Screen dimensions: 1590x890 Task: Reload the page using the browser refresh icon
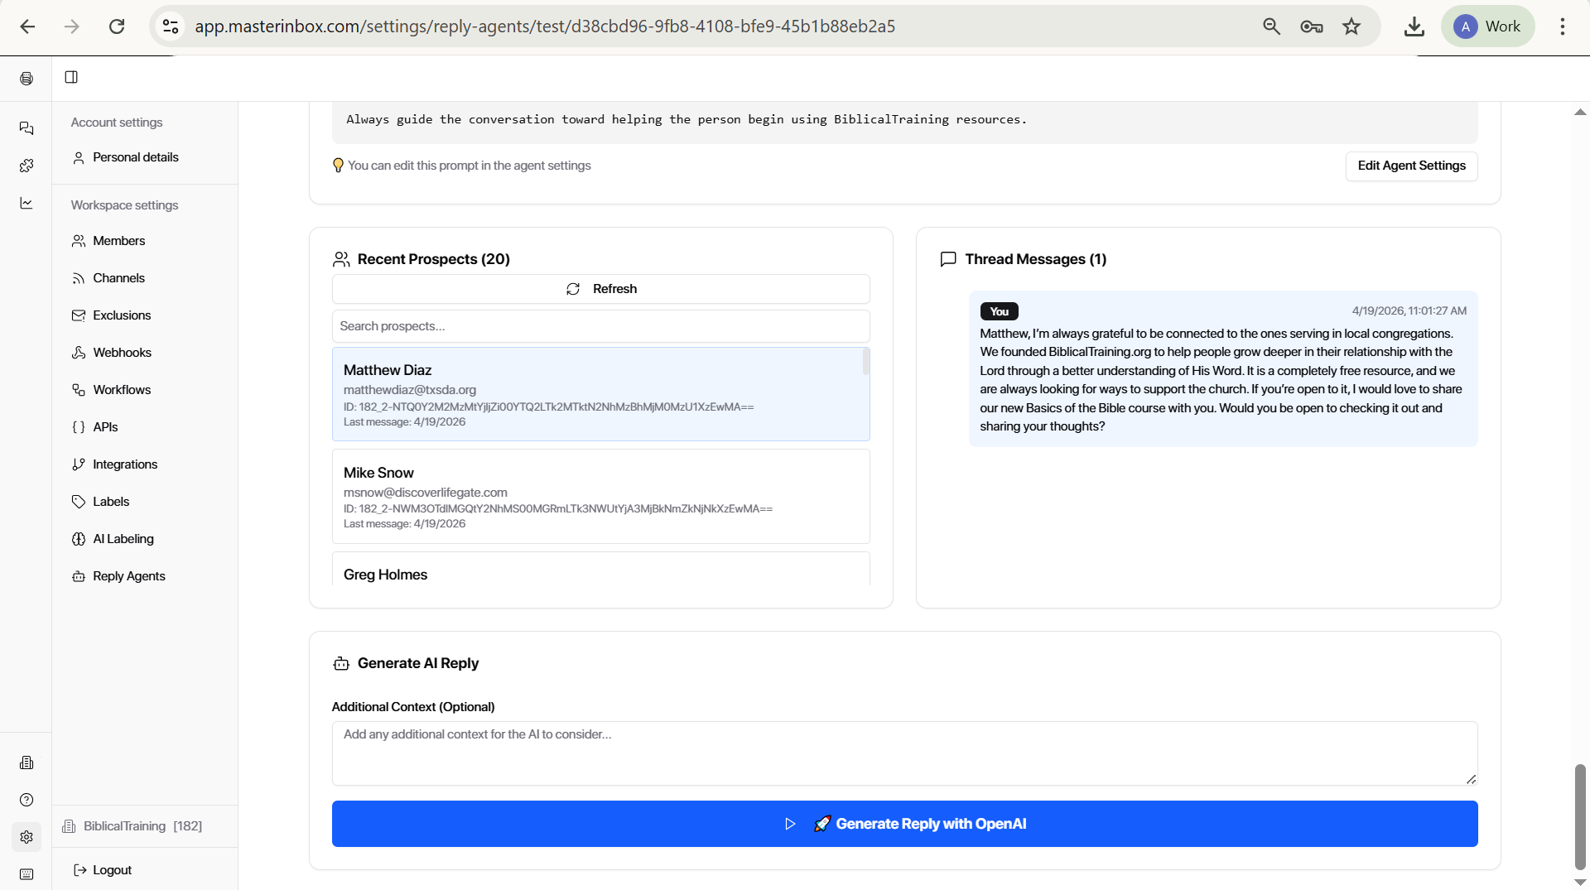tap(117, 26)
